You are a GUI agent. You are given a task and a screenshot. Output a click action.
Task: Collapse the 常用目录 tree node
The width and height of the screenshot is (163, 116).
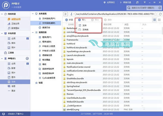click(33, 32)
